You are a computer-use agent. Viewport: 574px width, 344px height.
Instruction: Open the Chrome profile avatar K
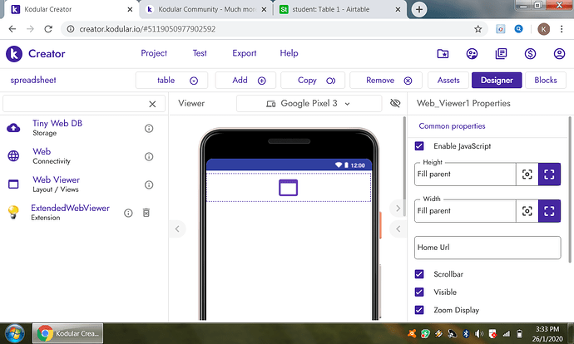point(543,29)
